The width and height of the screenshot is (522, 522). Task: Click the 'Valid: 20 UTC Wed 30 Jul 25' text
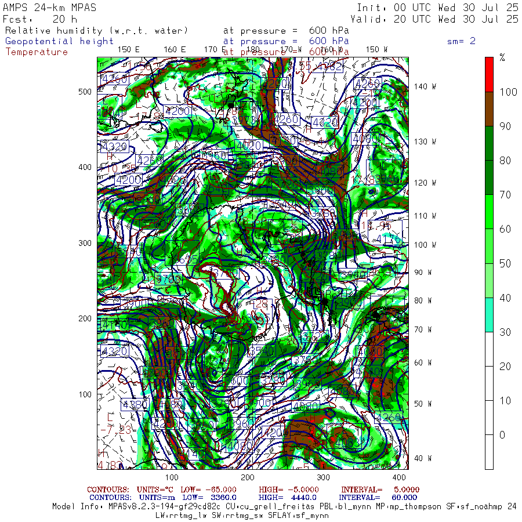coord(434,19)
